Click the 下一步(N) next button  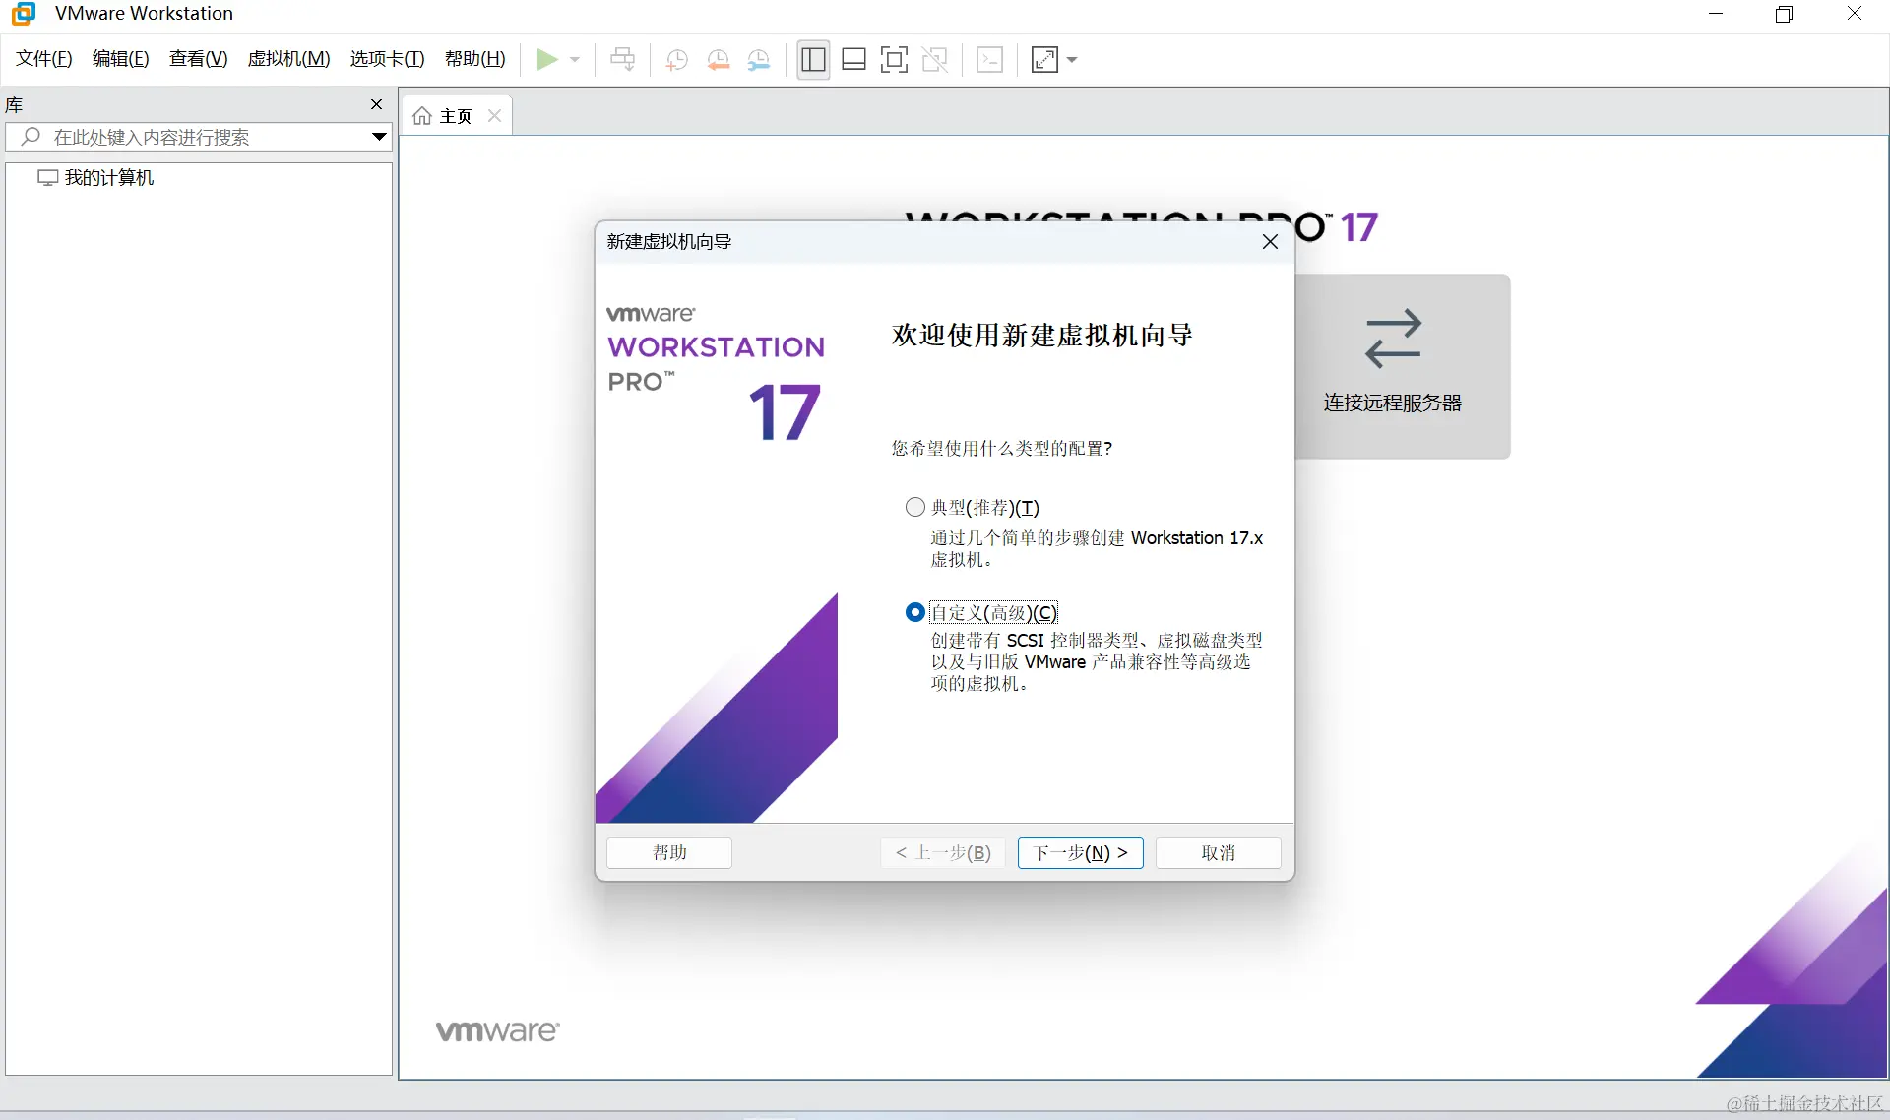pos(1080,852)
